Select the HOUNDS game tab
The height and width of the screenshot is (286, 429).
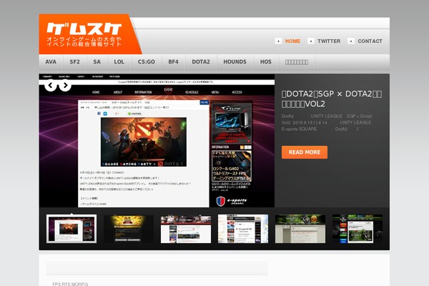coord(235,62)
